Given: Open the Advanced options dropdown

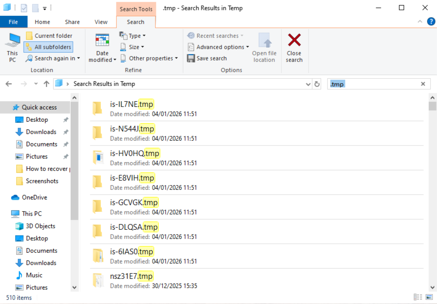Looking at the screenshot, I should tap(218, 47).
